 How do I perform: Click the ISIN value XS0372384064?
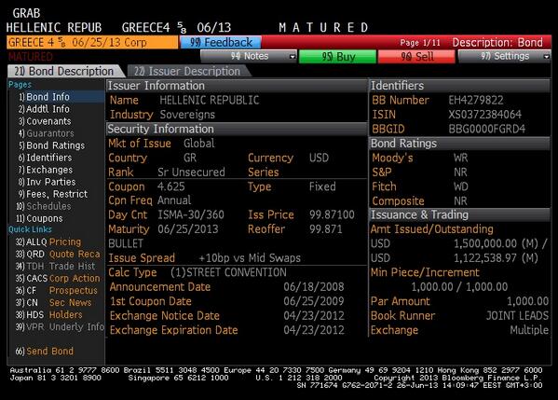pos(484,115)
